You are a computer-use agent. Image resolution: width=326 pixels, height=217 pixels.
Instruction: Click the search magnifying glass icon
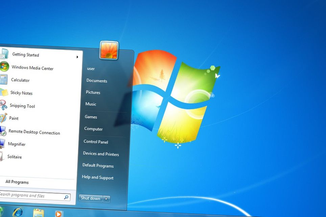click(66, 197)
